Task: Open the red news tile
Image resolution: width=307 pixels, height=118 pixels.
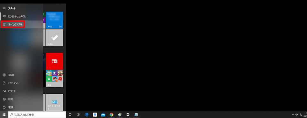Action: click(54, 61)
